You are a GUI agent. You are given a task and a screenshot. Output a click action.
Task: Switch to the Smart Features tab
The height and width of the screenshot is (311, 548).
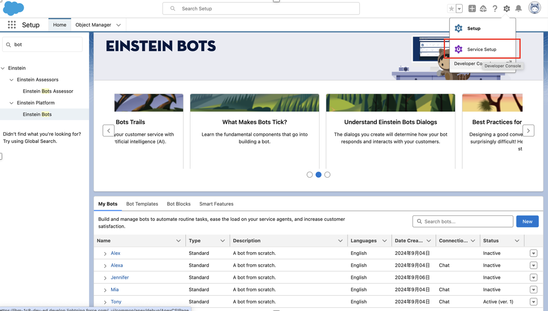click(x=216, y=204)
